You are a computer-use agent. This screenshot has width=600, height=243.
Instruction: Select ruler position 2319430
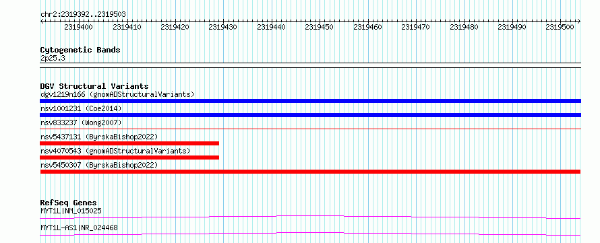pyautogui.click(x=222, y=27)
